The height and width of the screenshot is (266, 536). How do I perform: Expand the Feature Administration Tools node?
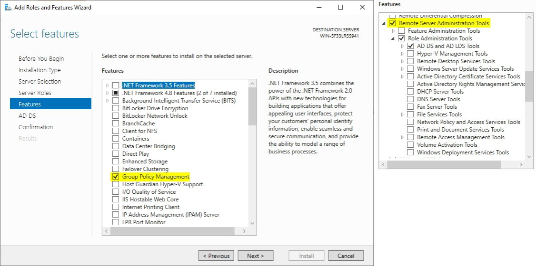[x=393, y=31]
